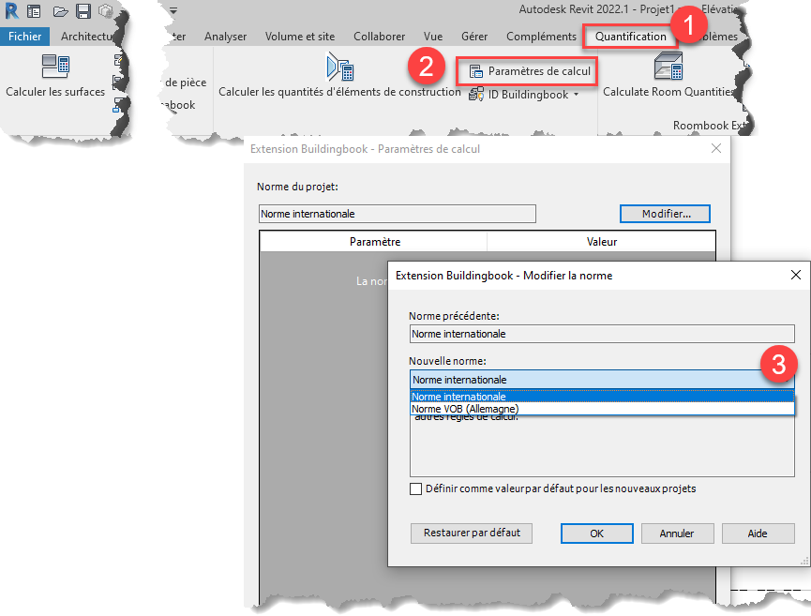Expand the ID Buildingbook dropdown
Screen dimensions: 811x616
pos(576,95)
